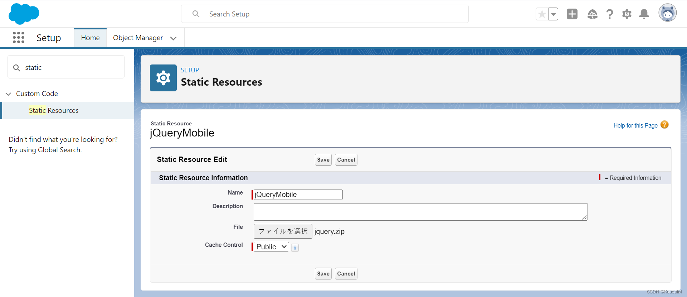Expand the Object Manager chevron menu
The image size is (687, 297).
[x=174, y=38]
